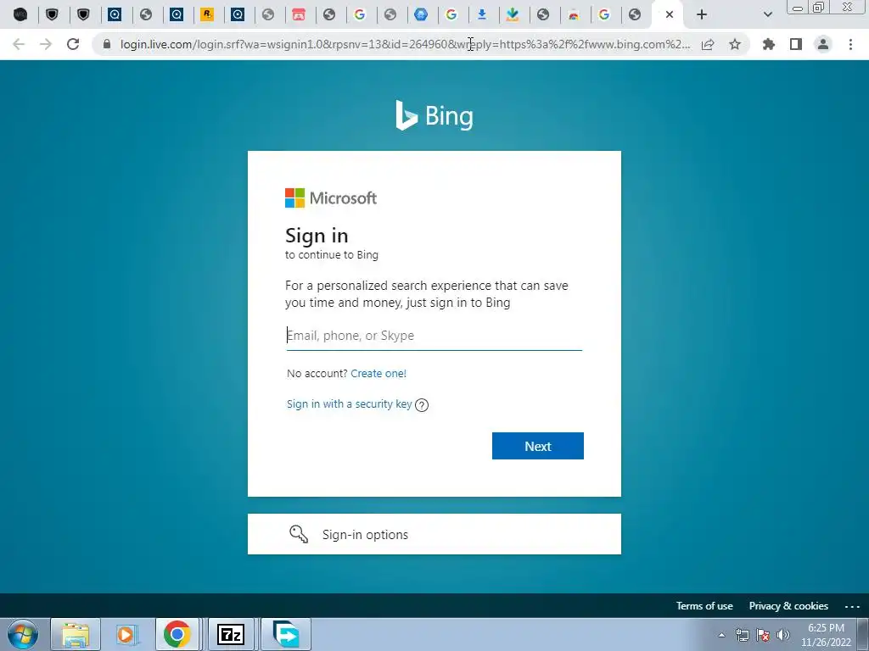The width and height of the screenshot is (869, 651).
Task: Open the Chrome profile avatar icon
Action: 823,44
